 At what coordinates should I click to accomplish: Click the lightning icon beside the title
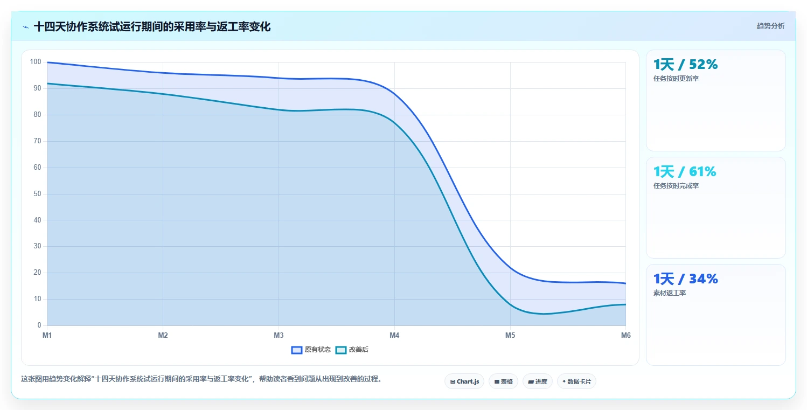[25, 27]
